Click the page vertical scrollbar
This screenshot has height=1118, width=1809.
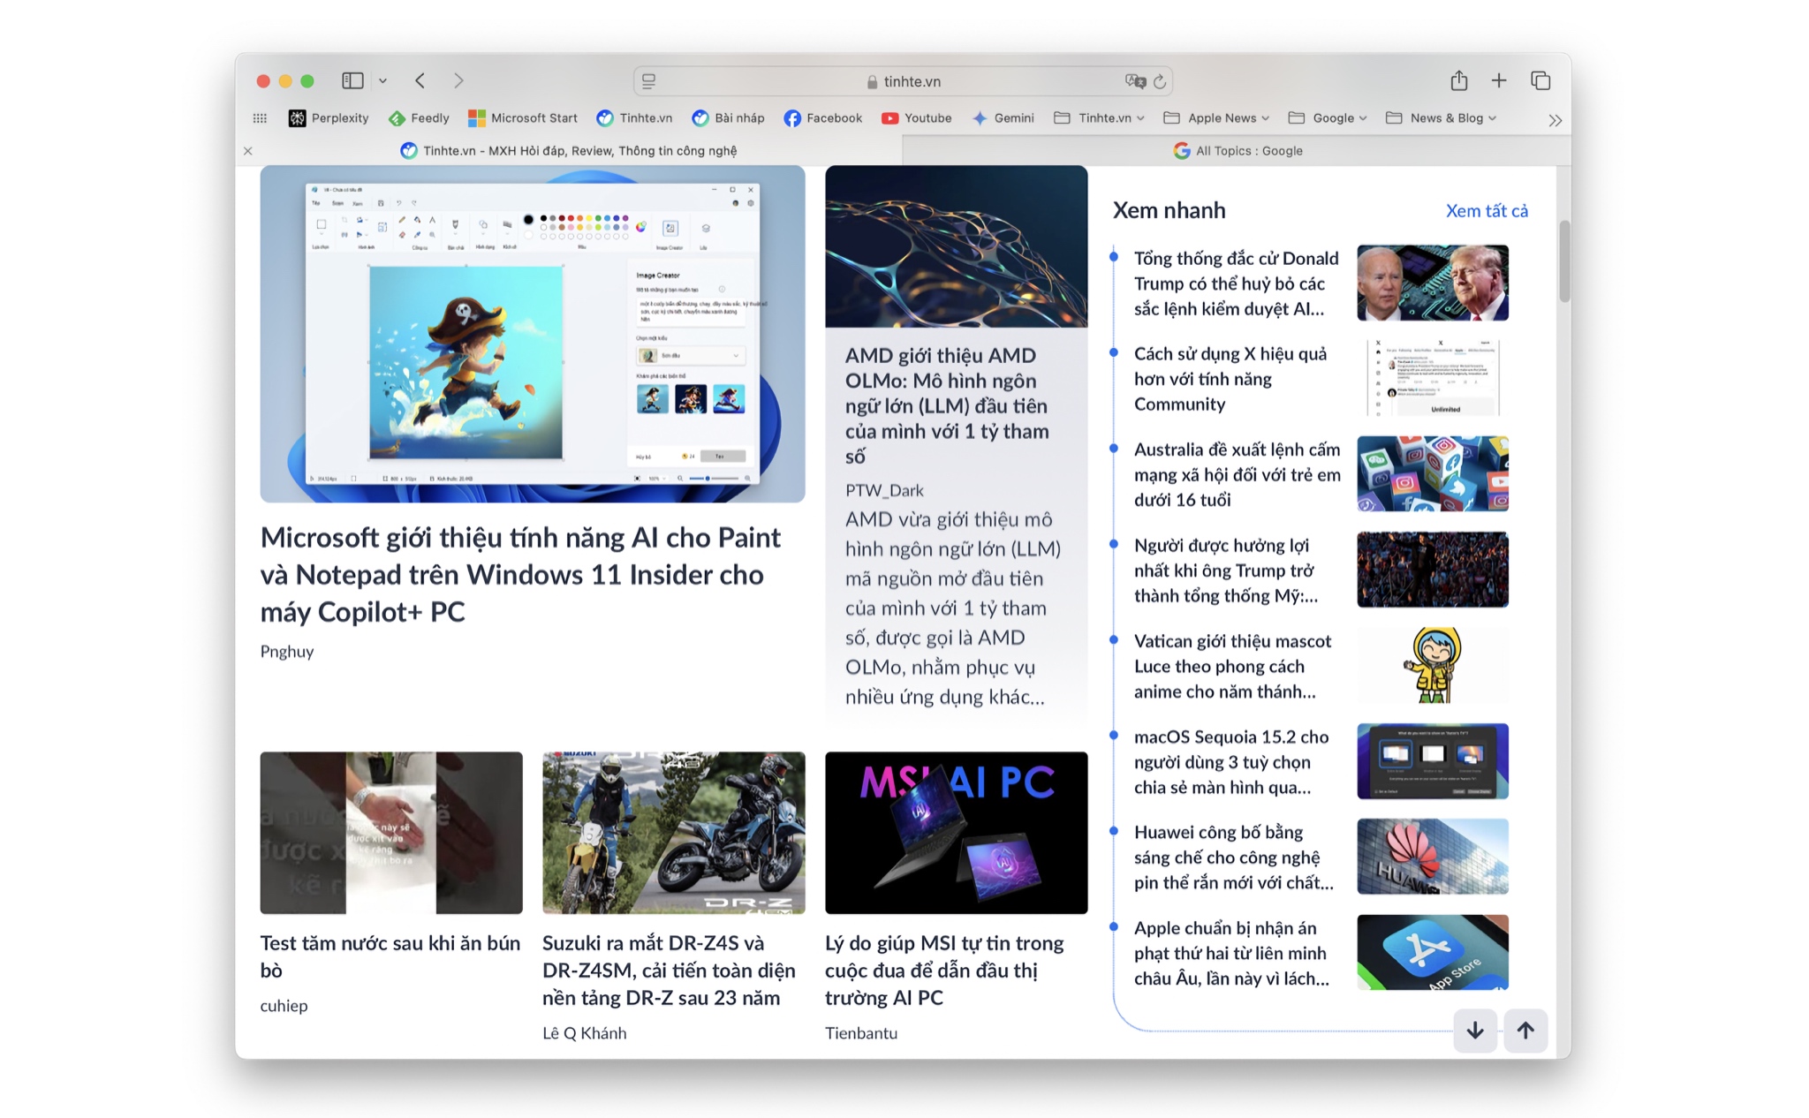pyautogui.click(x=1564, y=261)
